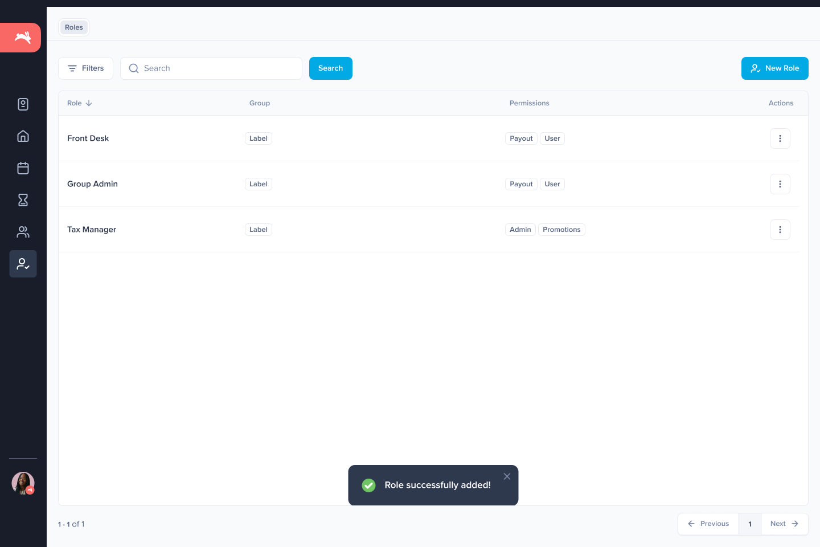Close the role added notification
Viewport: 820px width, 547px height.
point(507,476)
